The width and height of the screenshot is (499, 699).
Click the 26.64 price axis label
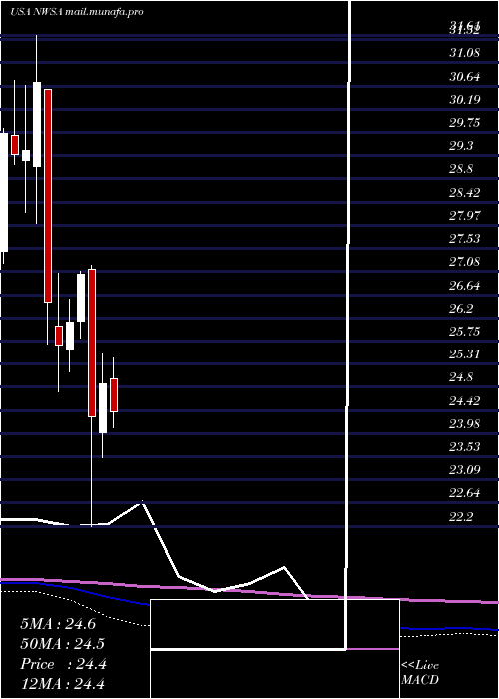coord(465,285)
